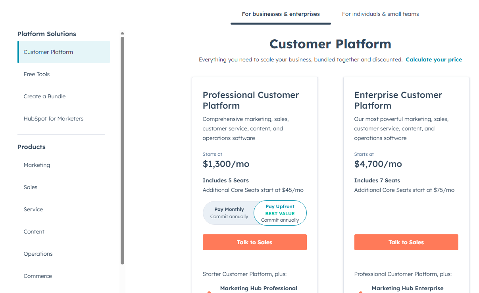Image resolution: width=479 pixels, height=293 pixels.
Task: Select the Commerce product
Action: [38, 276]
